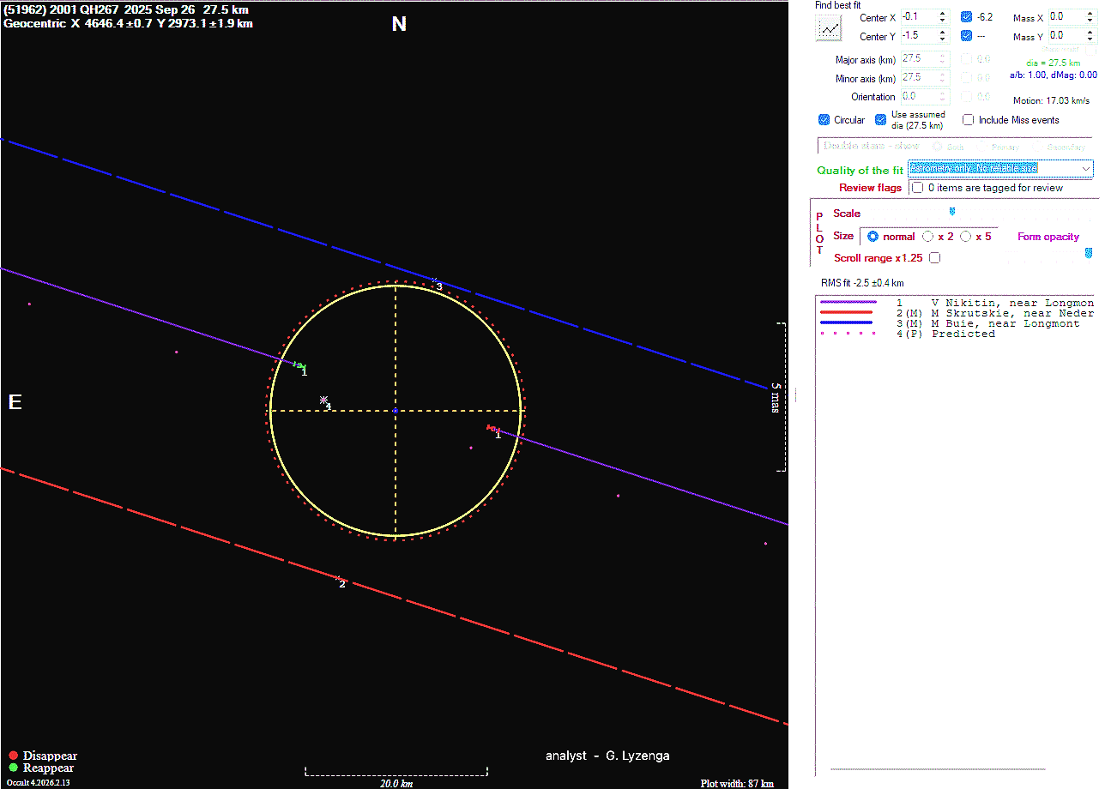
Task: Select x 5 plot size option
Action: [966, 237]
